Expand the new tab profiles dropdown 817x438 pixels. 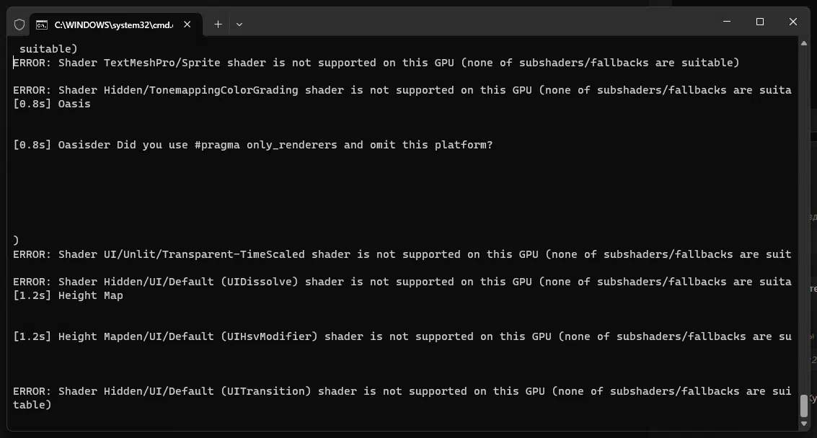coord(239,24)
